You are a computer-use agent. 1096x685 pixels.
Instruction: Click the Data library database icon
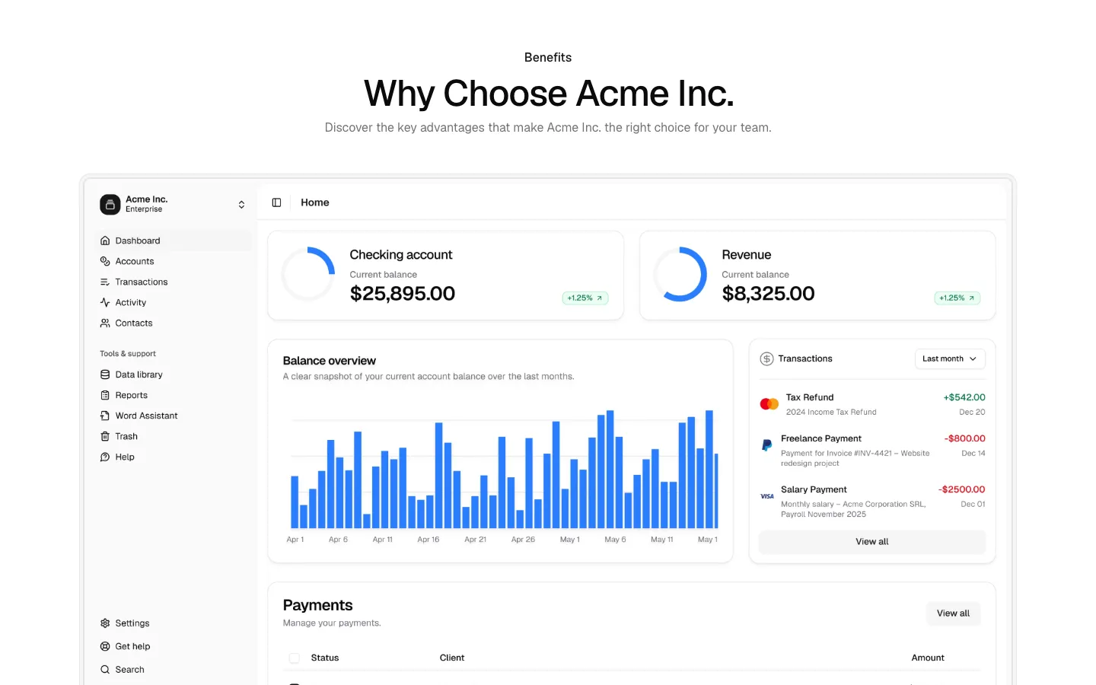[105, 374]
